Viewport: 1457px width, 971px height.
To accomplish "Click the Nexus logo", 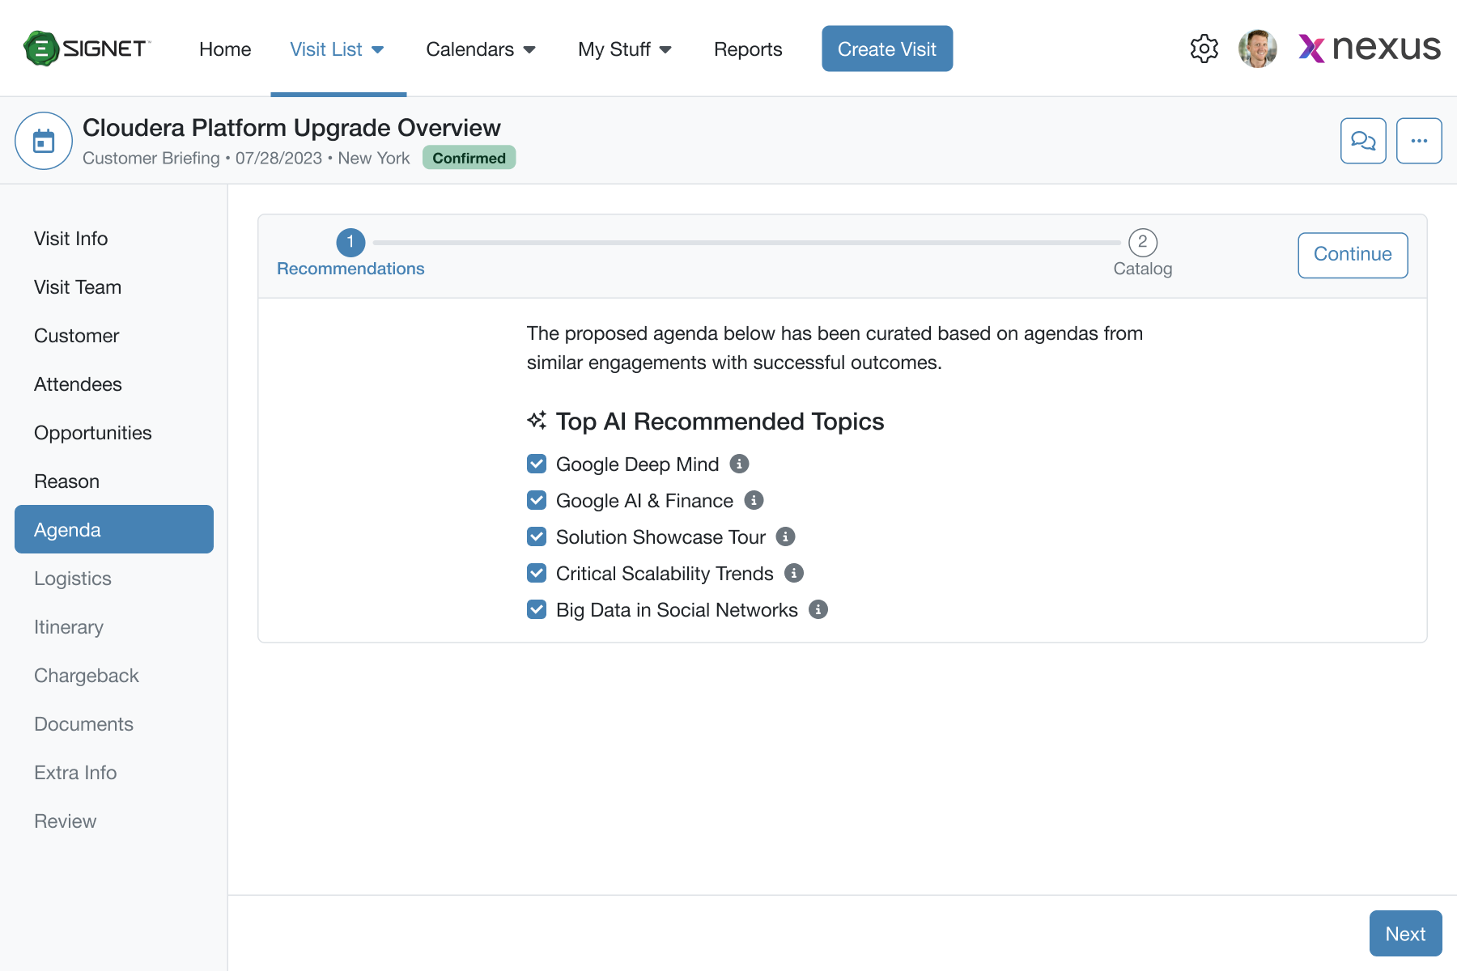I will 1370,49.
